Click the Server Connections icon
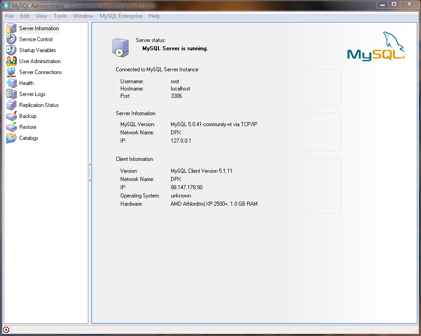Viewport: 421px width, 336px height. click(x=11, y=72)
